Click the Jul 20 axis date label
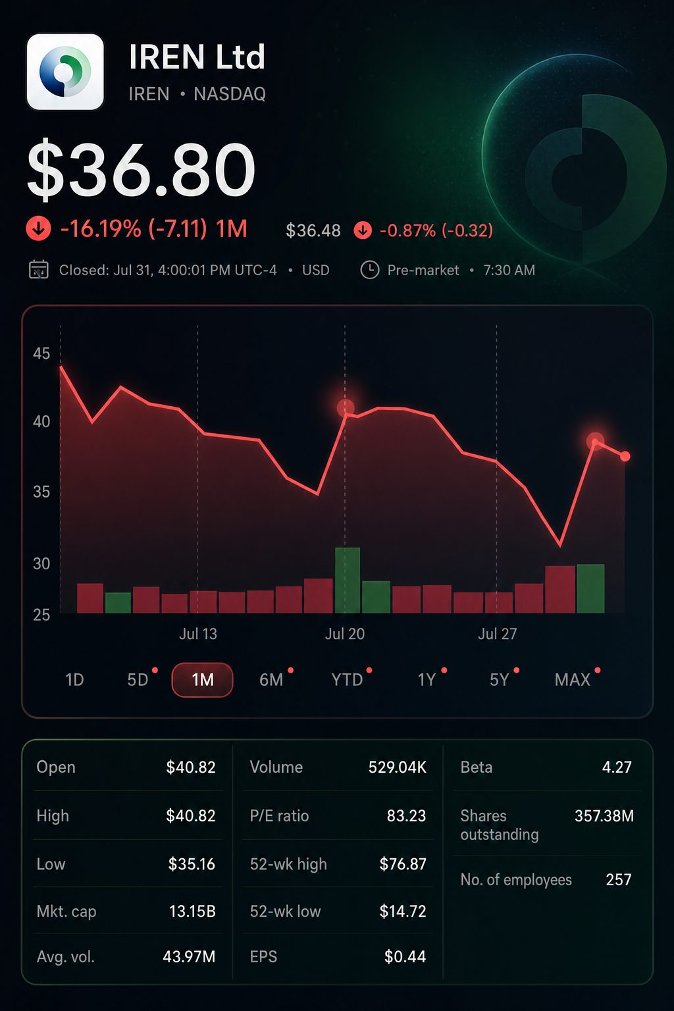Image resolution: width=674 pixels, height=1011 pixels. click(x=345, y=634)
